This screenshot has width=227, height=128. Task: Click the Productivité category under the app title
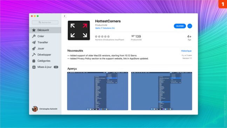tap(101, 25)
